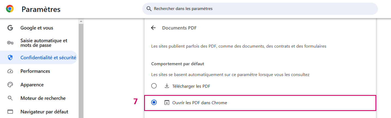Click the back arrow beside Documents PDF
The height and width of the screenshot is (118, 391).
tap(153, 28)
